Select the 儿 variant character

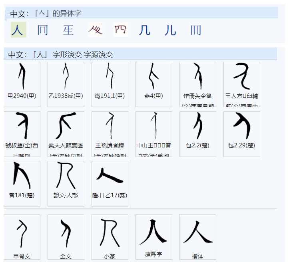[170, 30]
